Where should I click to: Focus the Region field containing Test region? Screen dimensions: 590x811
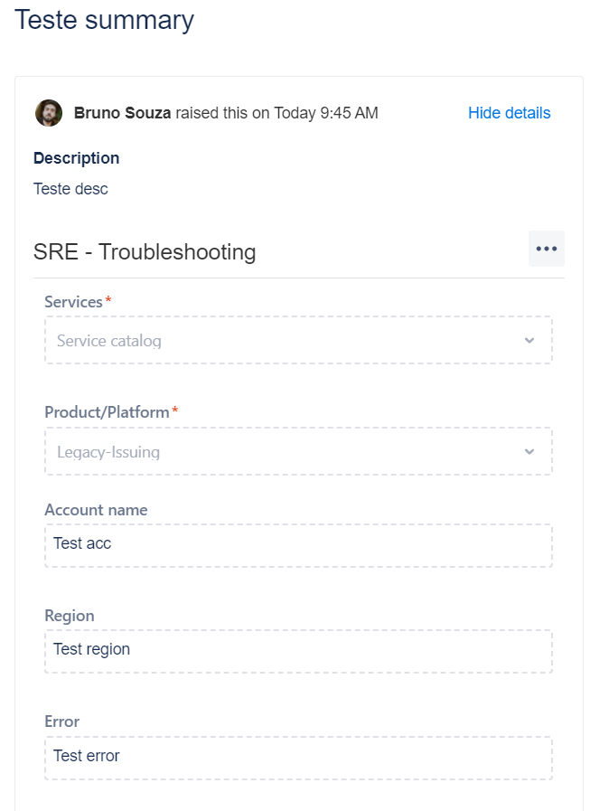[x=298, y=651]
